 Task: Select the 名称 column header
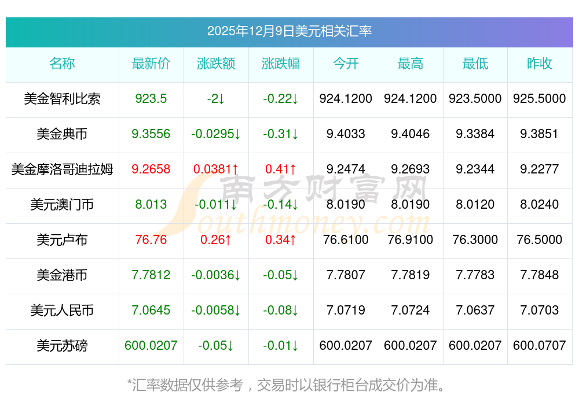click(62, 64)
